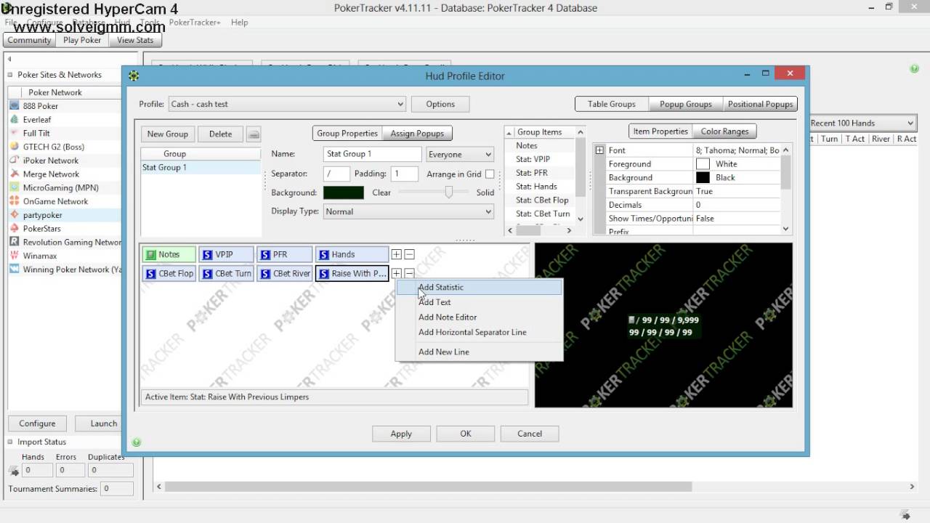Select the Full Tilt site icon
Screen dimensions: 930x523
pos(15,134)
